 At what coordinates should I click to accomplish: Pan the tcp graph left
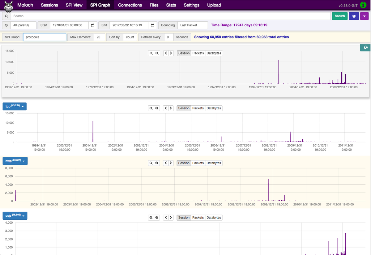(166, 108)
